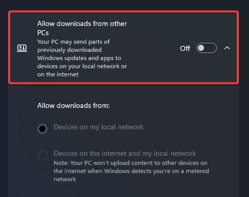Enable the Allow downloads from other PCs toggle
This screenshot has width=249, height=197.
(207, 48)
